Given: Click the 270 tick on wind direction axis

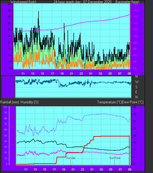Looking at the screenshot, I should point(11,82).
